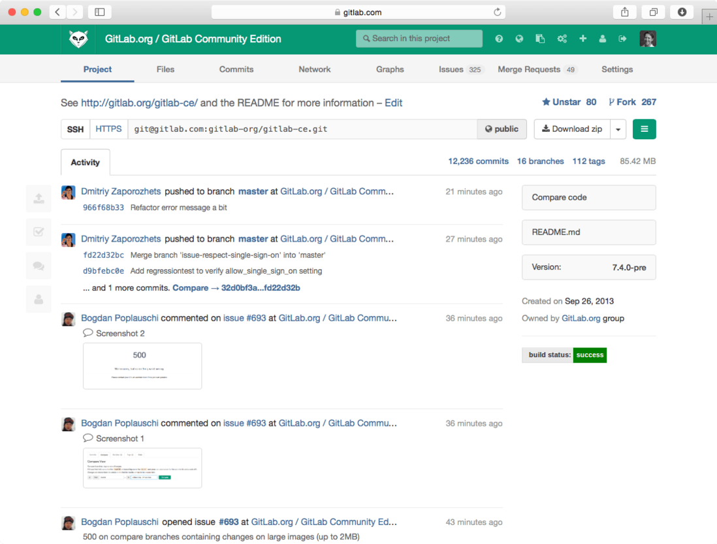Open the Merge Requests tab

(537, 69)
